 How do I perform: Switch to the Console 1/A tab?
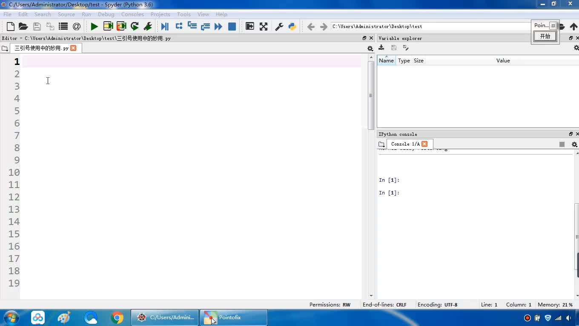(405, 144)
